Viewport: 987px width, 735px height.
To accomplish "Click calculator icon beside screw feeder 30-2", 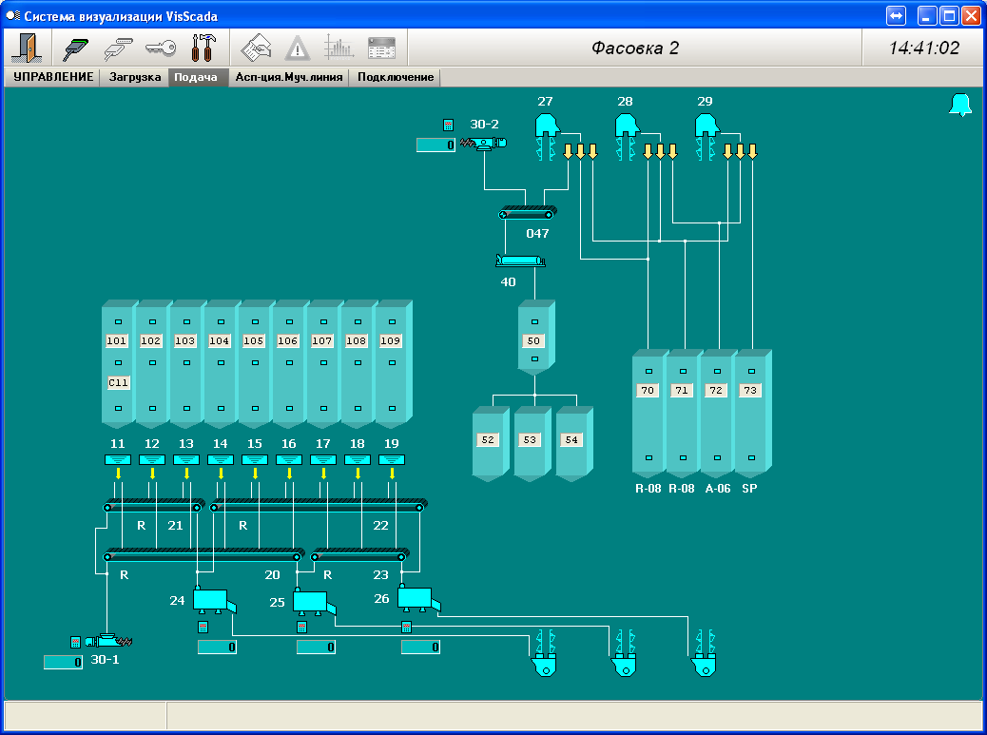I will coord(449,125).
